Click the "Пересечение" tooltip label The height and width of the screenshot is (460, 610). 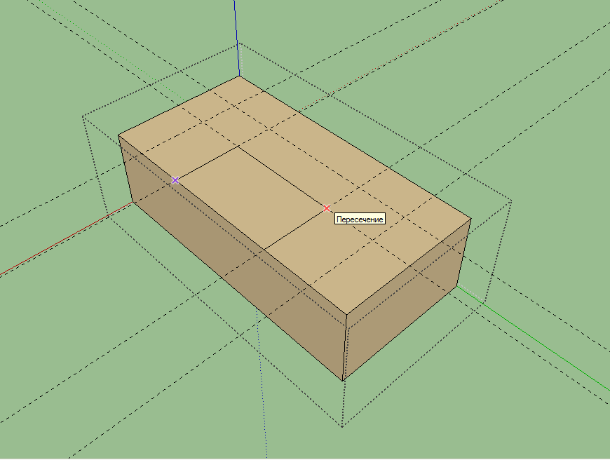tap(360, 219)
